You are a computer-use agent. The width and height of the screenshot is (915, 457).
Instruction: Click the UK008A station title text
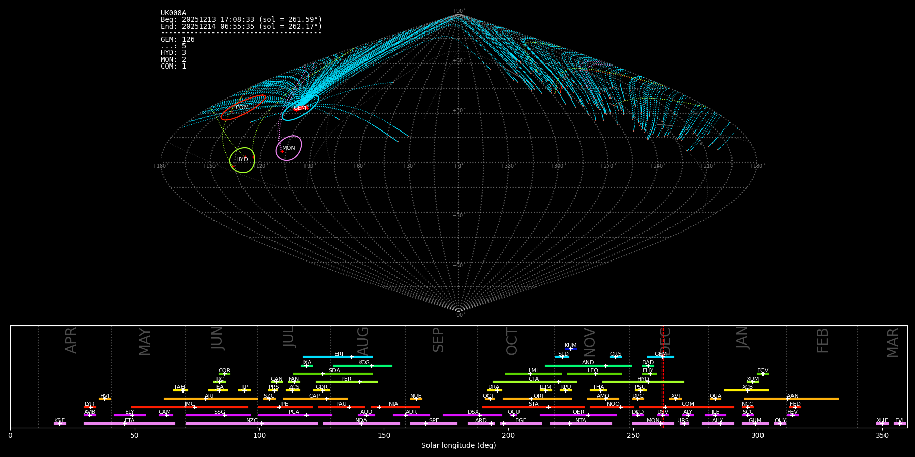point(173,13)
